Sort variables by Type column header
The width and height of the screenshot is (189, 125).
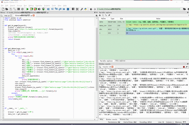(112, 18)
